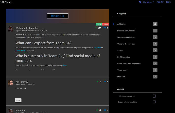This screenshot has width=175, height=113.
Task: Open the Left 4 Dead 2 link
Action: (21, 50)
